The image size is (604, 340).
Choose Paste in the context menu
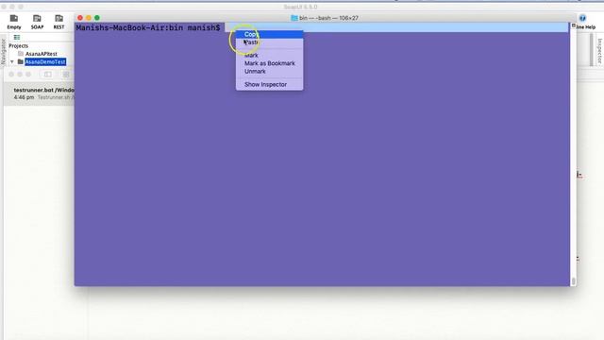[269, 42]
